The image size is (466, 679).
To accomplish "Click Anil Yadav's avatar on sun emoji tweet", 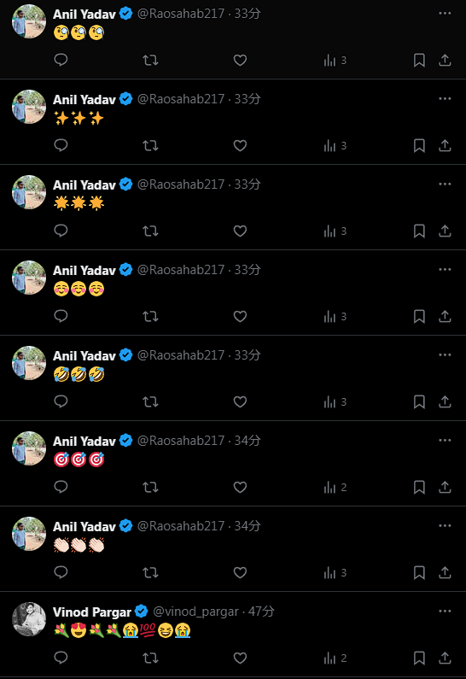I will (29, 192).
